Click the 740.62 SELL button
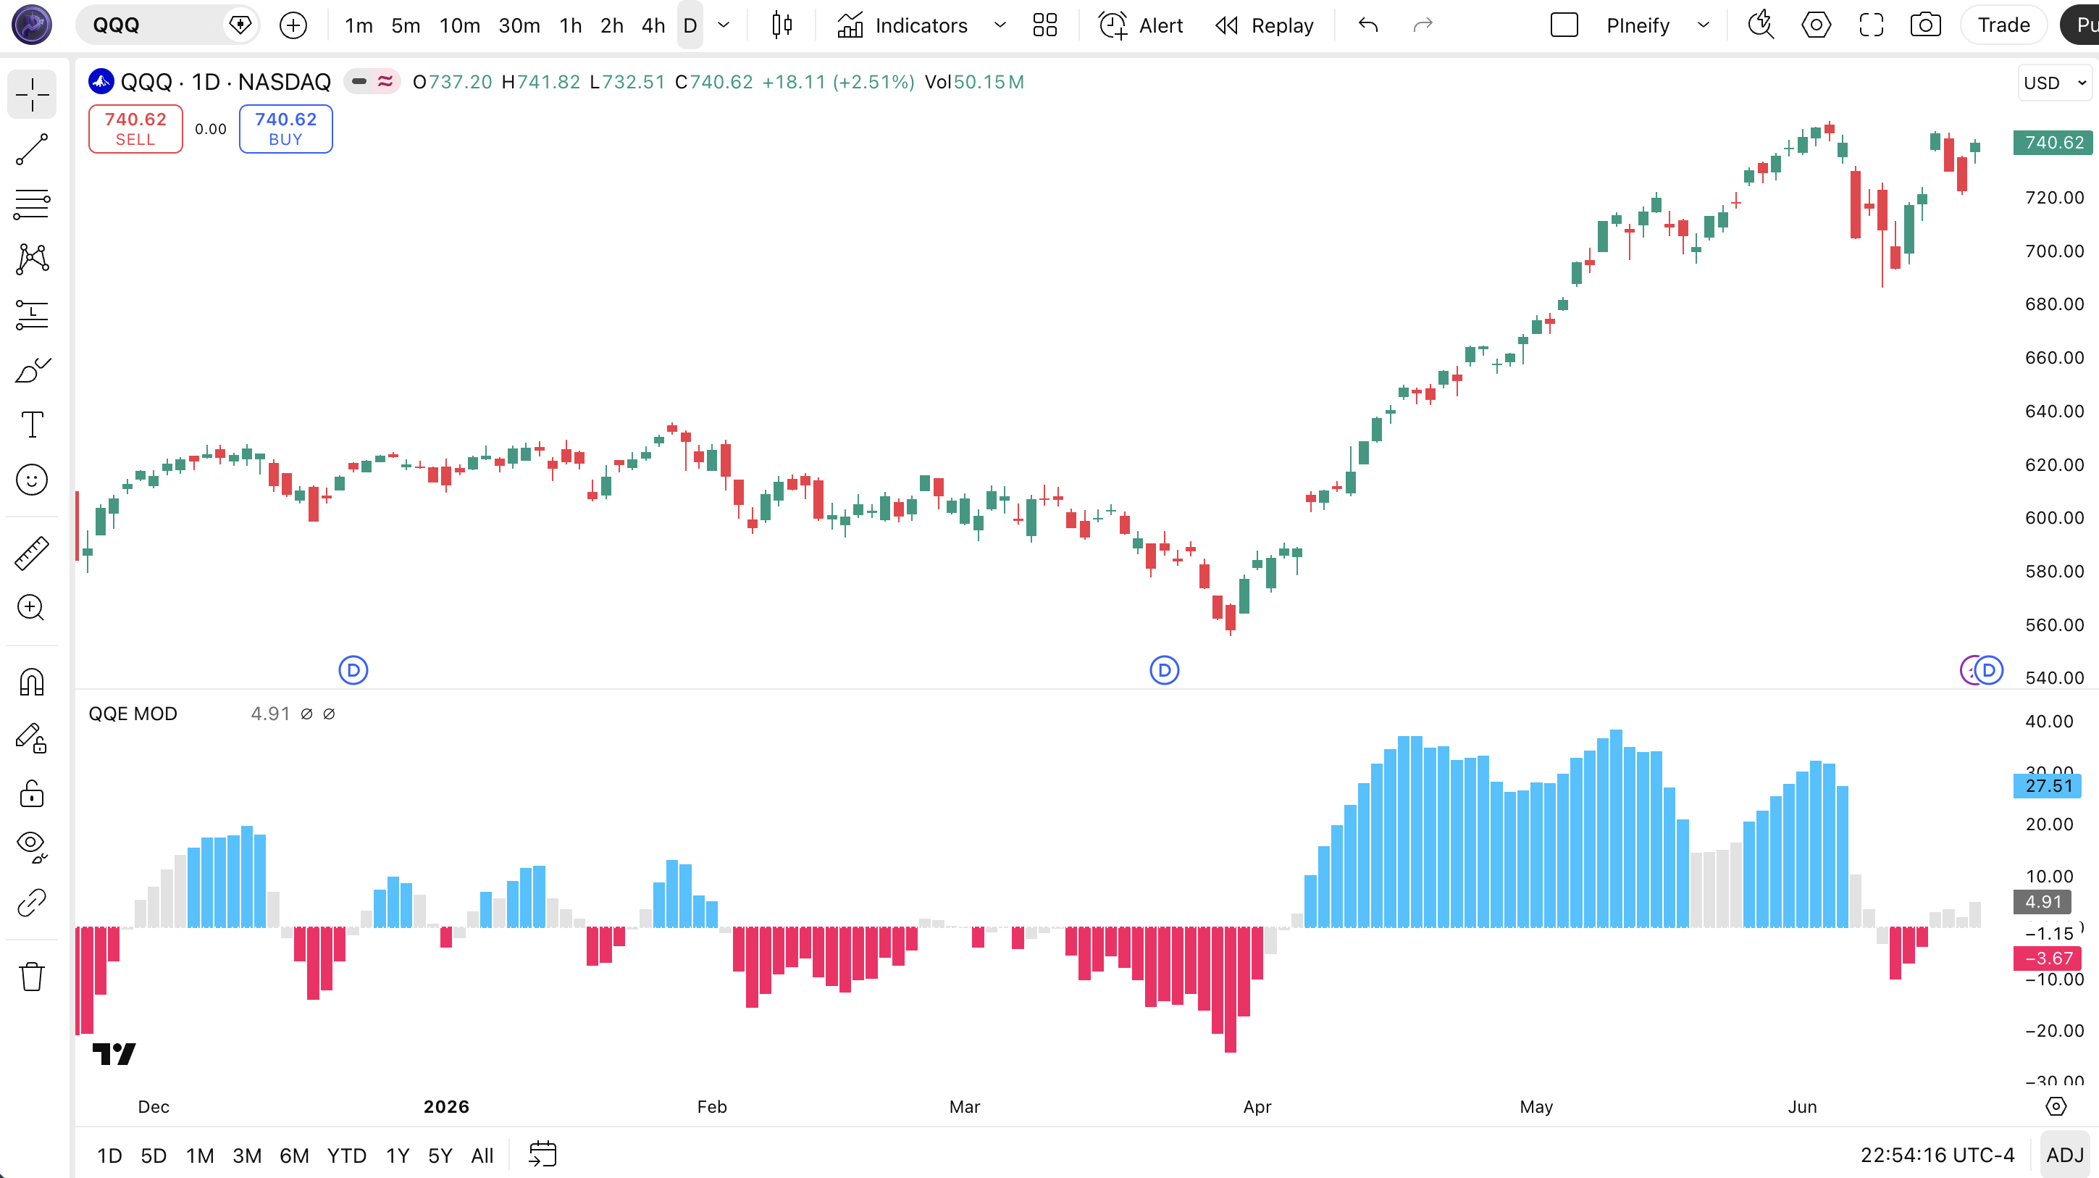The height and width of the screenshot is (1178, 2099). coord(135,129)
